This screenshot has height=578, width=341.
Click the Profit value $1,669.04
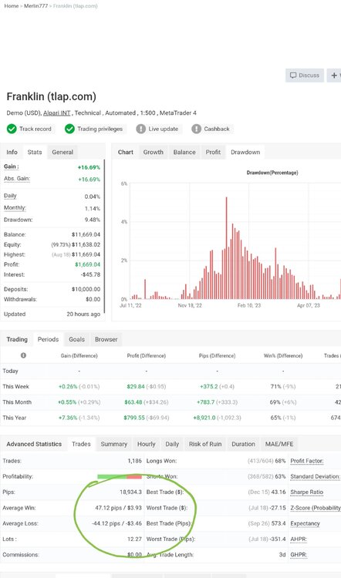pyautogui.click(x=87, y=264)
